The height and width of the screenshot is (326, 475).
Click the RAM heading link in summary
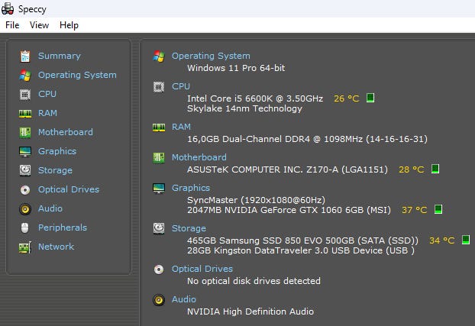[181, 127]
